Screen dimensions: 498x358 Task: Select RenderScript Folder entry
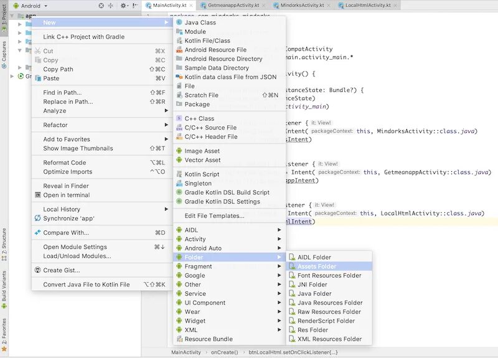(329, 321)
